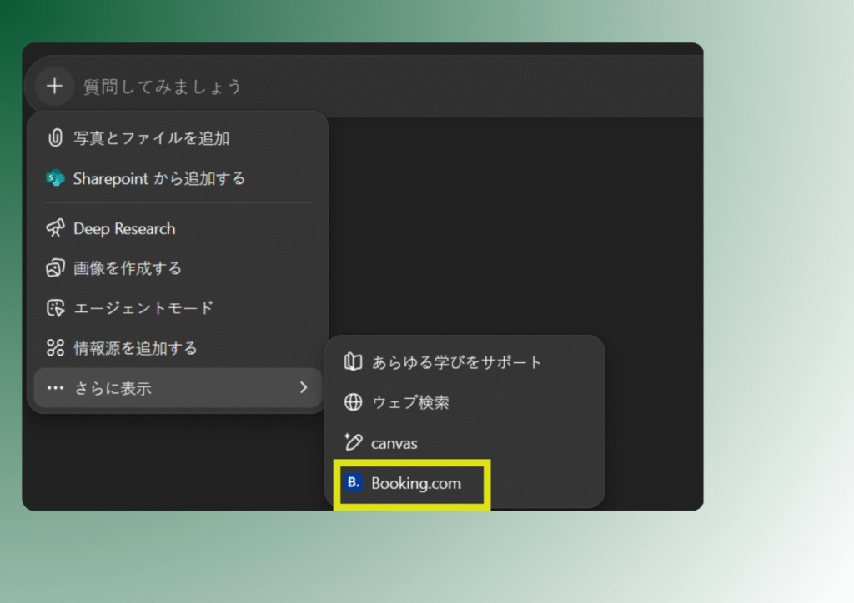The width and height of the screenshot is (854, 603).
Task: Click the book icon beside あらゆる学びをサポート
Action: [x=353, y=361]
